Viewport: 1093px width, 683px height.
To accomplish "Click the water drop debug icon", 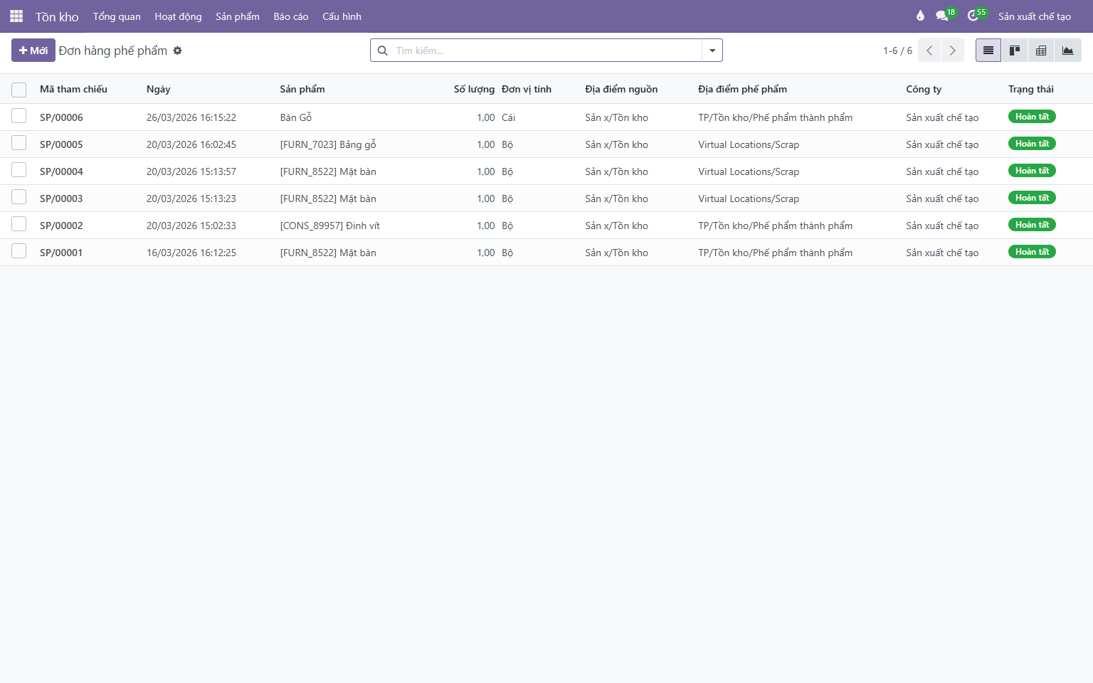I will pyautogui.click(x=920, y=16).
